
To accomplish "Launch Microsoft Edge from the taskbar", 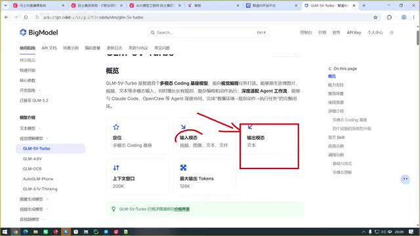I will [x=26, y=231].
